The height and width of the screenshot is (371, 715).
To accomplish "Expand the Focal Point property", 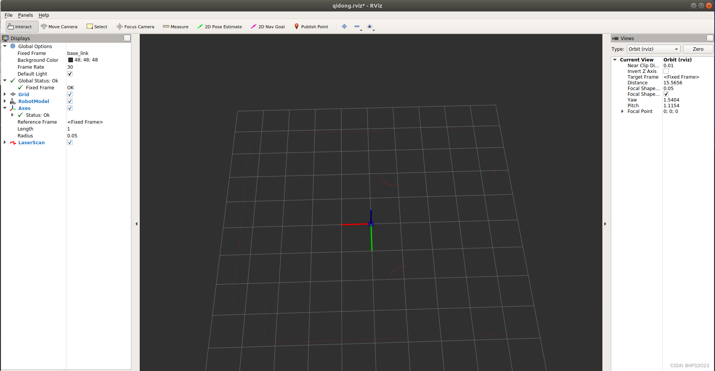I will tap(623, 111).
